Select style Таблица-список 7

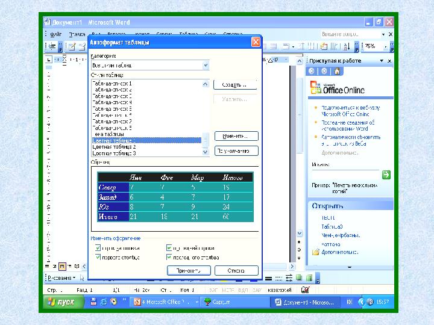pyautogui.click(x=112, y=122)
